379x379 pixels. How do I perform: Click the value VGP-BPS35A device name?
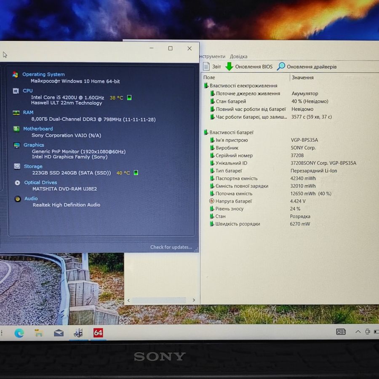pyautogui.click(x=304, y=140)
